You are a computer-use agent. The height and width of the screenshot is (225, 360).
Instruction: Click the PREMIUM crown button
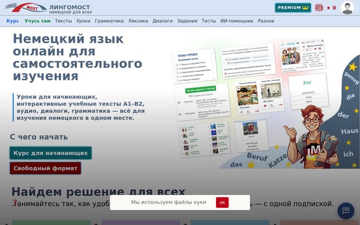pyautogui.click(x=293, y=7)
